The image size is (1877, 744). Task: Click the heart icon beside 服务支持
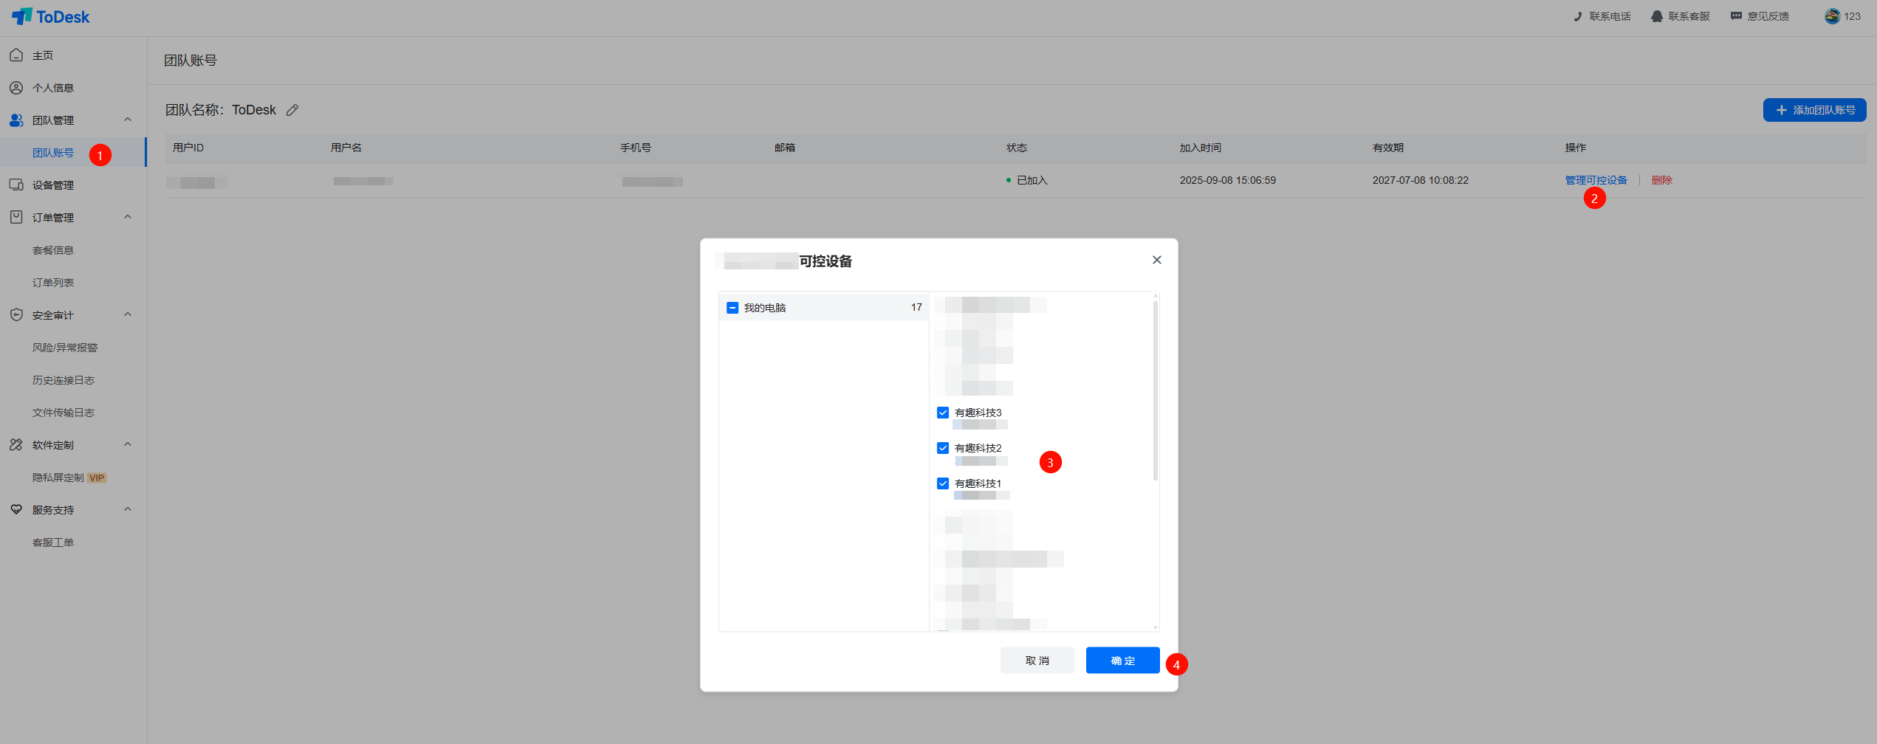pos(16,509)
